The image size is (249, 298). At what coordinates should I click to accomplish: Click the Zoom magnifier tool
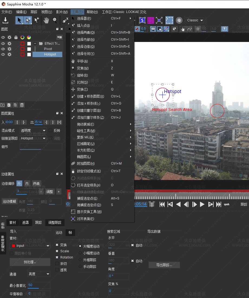55,20
